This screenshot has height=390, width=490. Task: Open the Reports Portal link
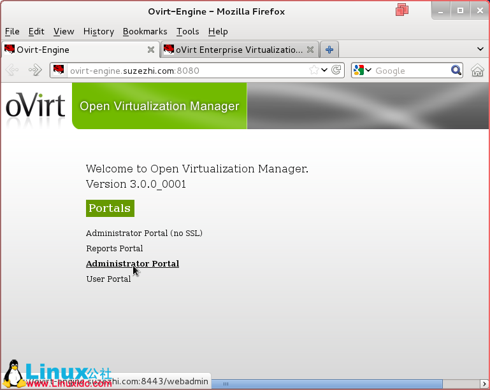(x=114, y=248)
